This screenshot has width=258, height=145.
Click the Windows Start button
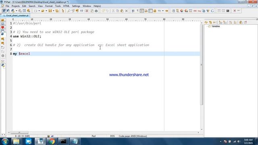click(x=5, y=141)
